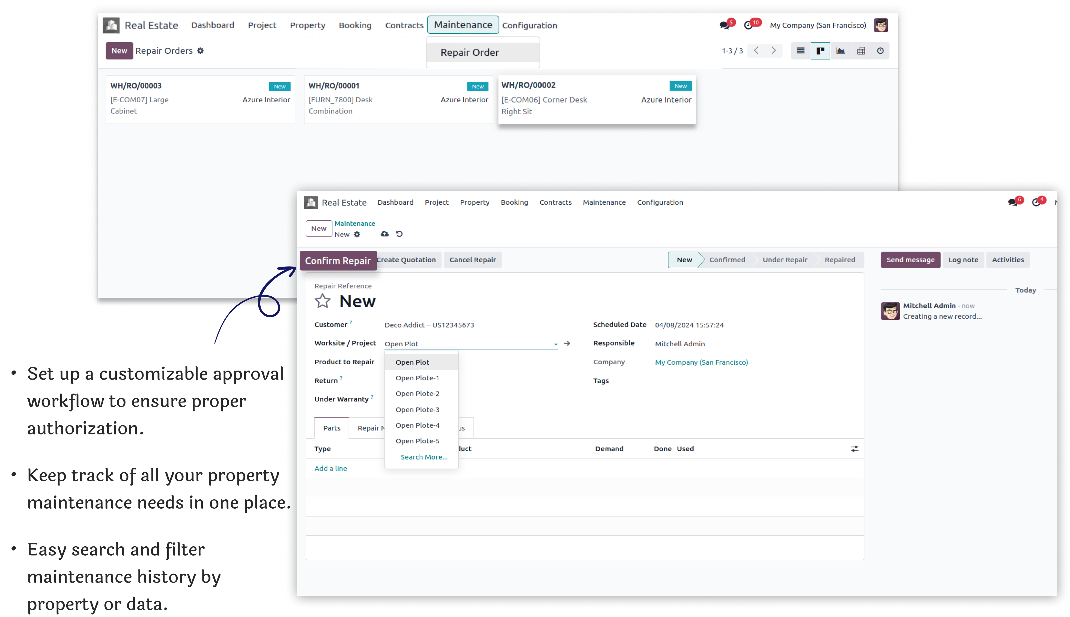Open Repair Orders gear settings icon
Screen dimensions: 1070x617
[x=201, y=51]
